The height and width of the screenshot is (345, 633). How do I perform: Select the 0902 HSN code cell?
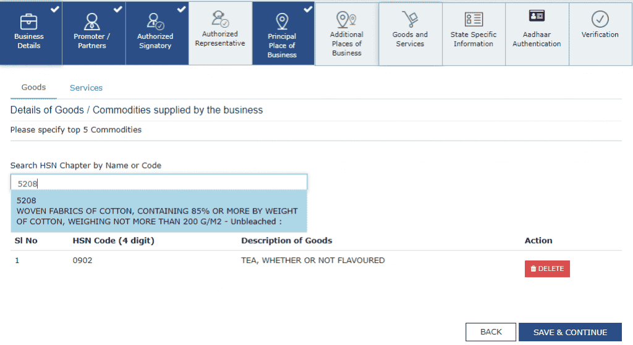click(83, 260)
